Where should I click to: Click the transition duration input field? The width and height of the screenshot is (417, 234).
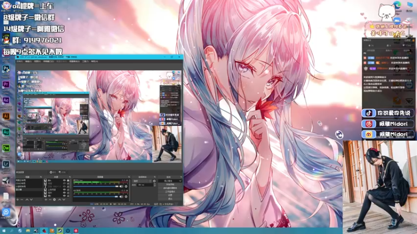pyautogui.click(x=145, y=185)
